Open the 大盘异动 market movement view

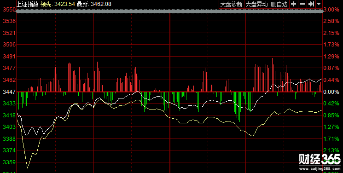tap(256, 5)
